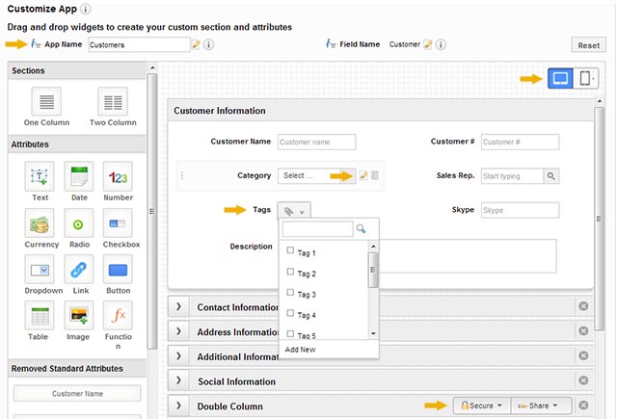Click into the App Name input field
Image resolution: width=617 pixels, height=419 pixels.
(x=138, y=44)
